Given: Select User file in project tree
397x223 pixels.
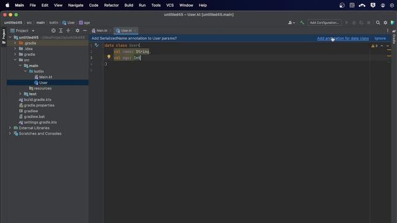Looking at the screenshot, I should [x=48, y=82].
